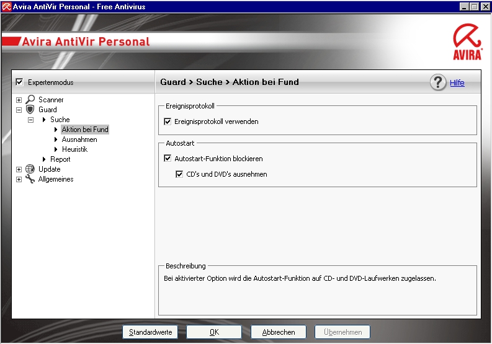Click the Autostart group label
This screenshot has width=492, height=344.
pos(180,143)
